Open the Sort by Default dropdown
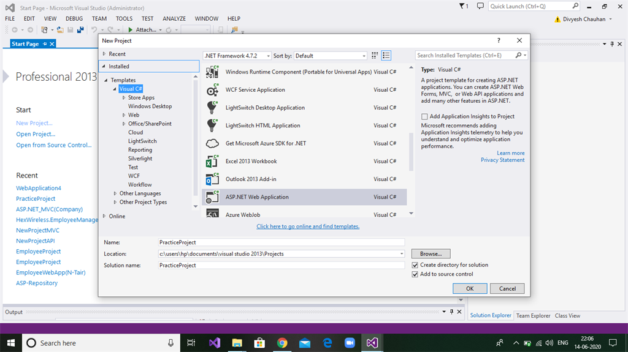This screenshot has height=352, width=628. [364, 56]
